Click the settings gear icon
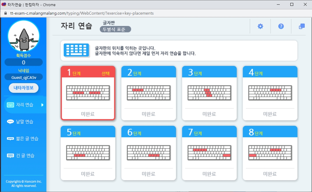 tap(260, 26)
